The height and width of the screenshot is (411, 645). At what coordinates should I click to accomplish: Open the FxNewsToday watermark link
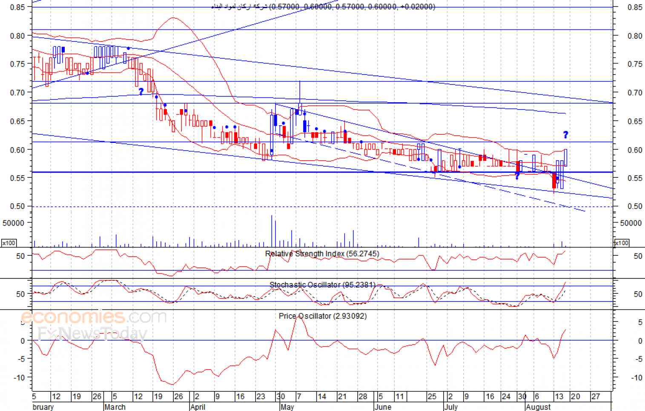92,333
